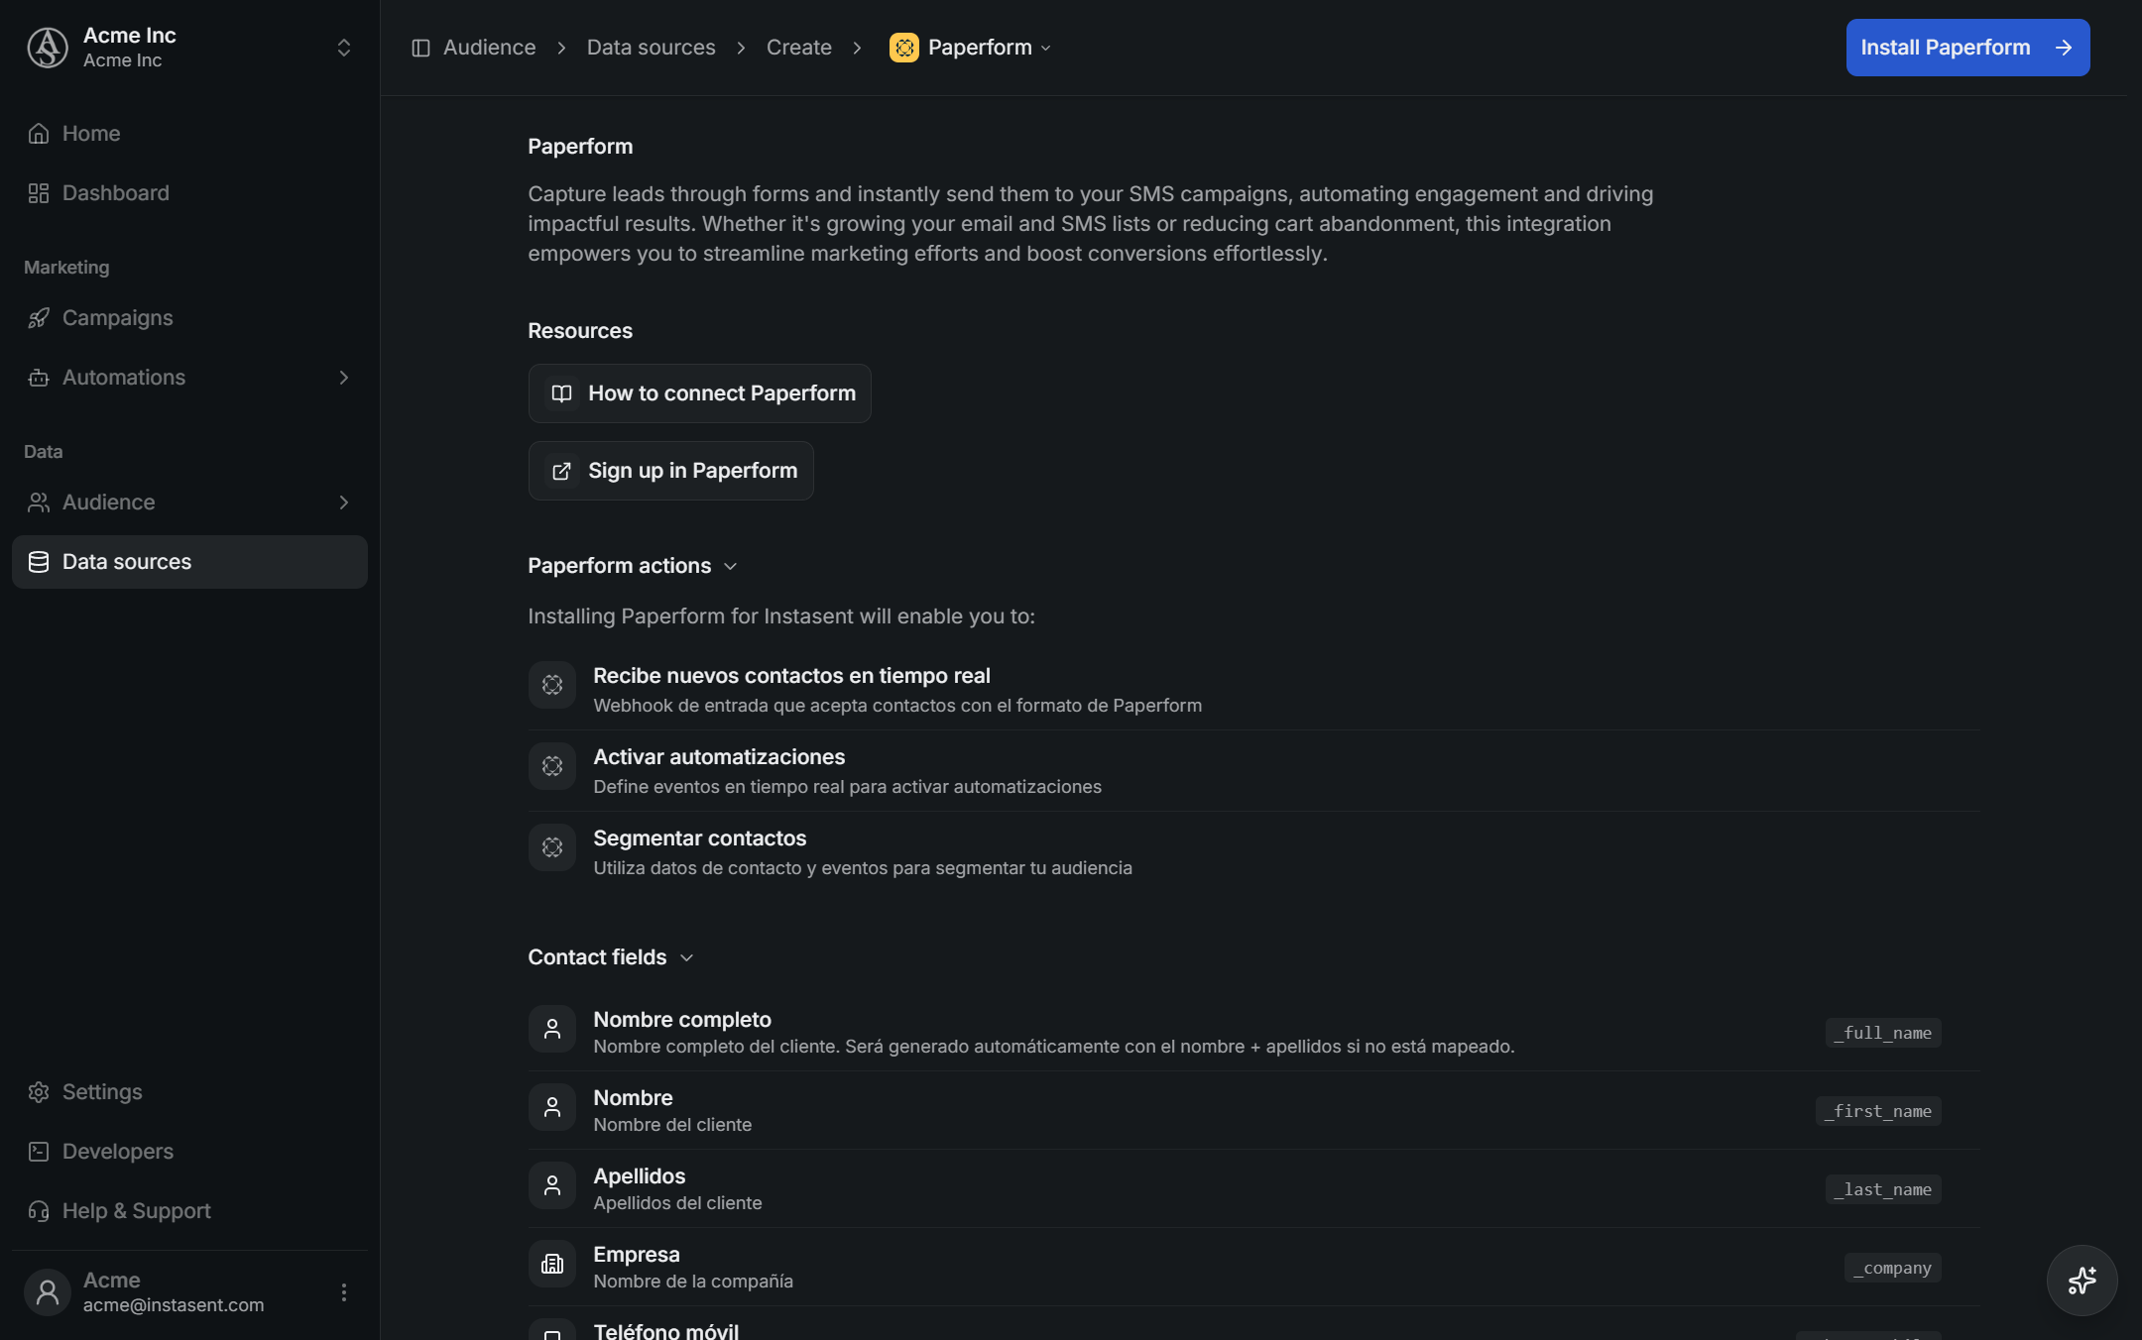Collapse the Paperform actions section
2142x1340 pixels.
tap(633, 566)
